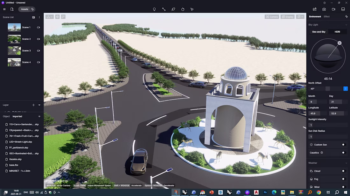Image resolution: width=350 pixels, height=196 pixels.
Task: Enable the Wind toggle
Action: click(x=344, y=187)
